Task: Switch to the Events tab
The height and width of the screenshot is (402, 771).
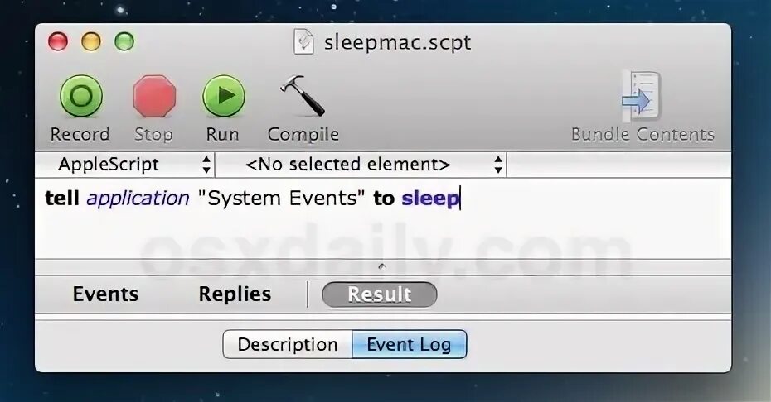Action: click(x=106, y=294)
